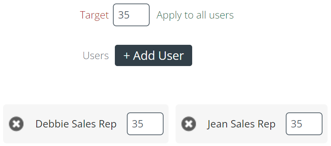The height and width of the screenshot is (146, 331).
Task: Click the 35 value beside Debbie Sales Rep
Action: coord(138,124)
